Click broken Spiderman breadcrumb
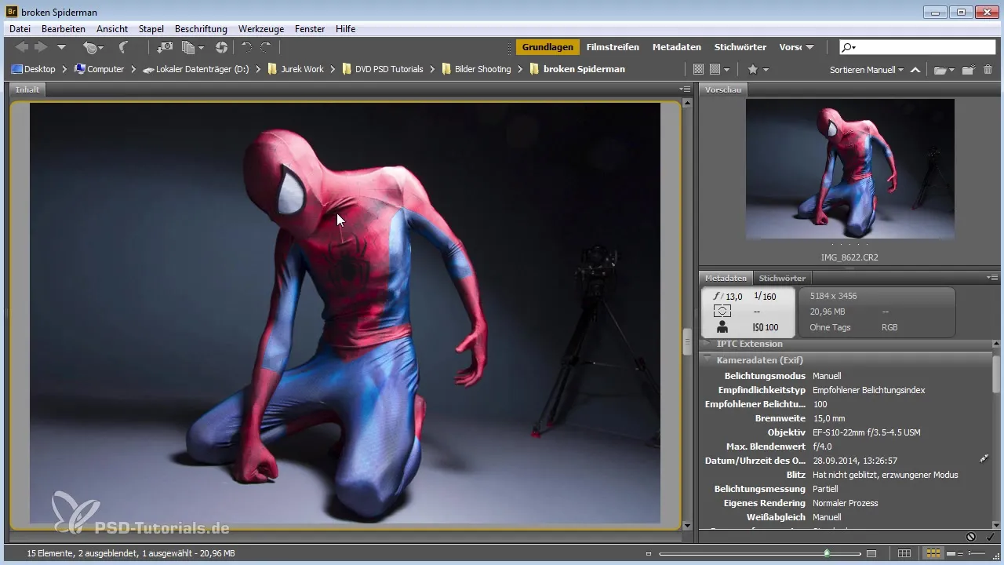The width and height of the screenshot is (1004, 565). coord(578,69)
